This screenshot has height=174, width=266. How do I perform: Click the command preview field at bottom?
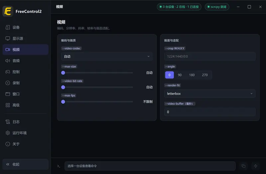[150, 166]
